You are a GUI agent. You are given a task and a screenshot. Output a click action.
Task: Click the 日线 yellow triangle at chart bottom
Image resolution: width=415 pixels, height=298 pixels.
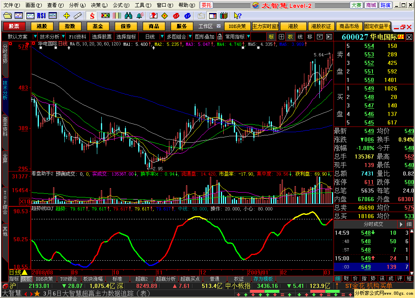[25, 272]
